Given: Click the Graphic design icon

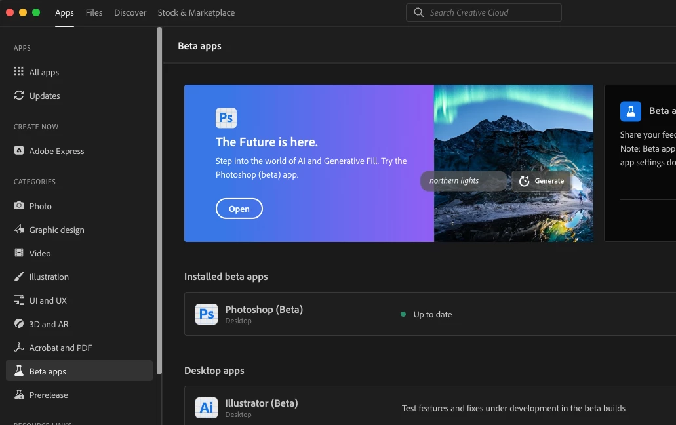Looking at the screenshot, I should click(x=18, y=229).
